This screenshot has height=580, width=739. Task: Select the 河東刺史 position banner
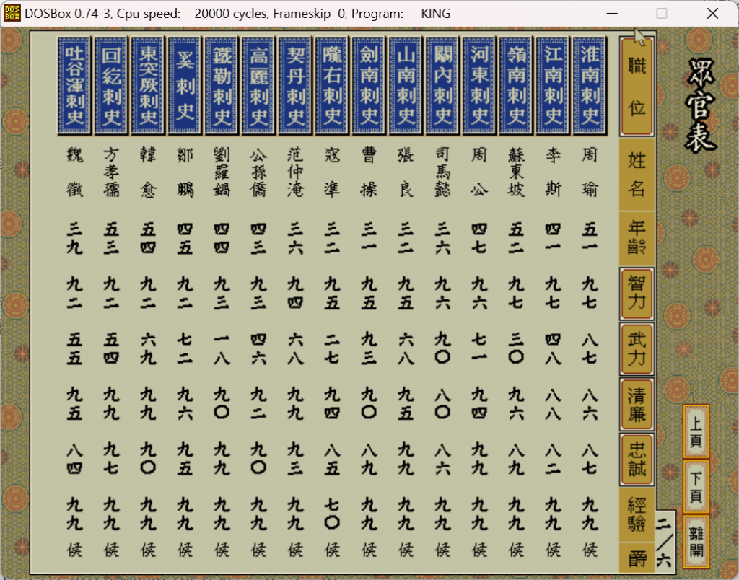tap(479, 86)
